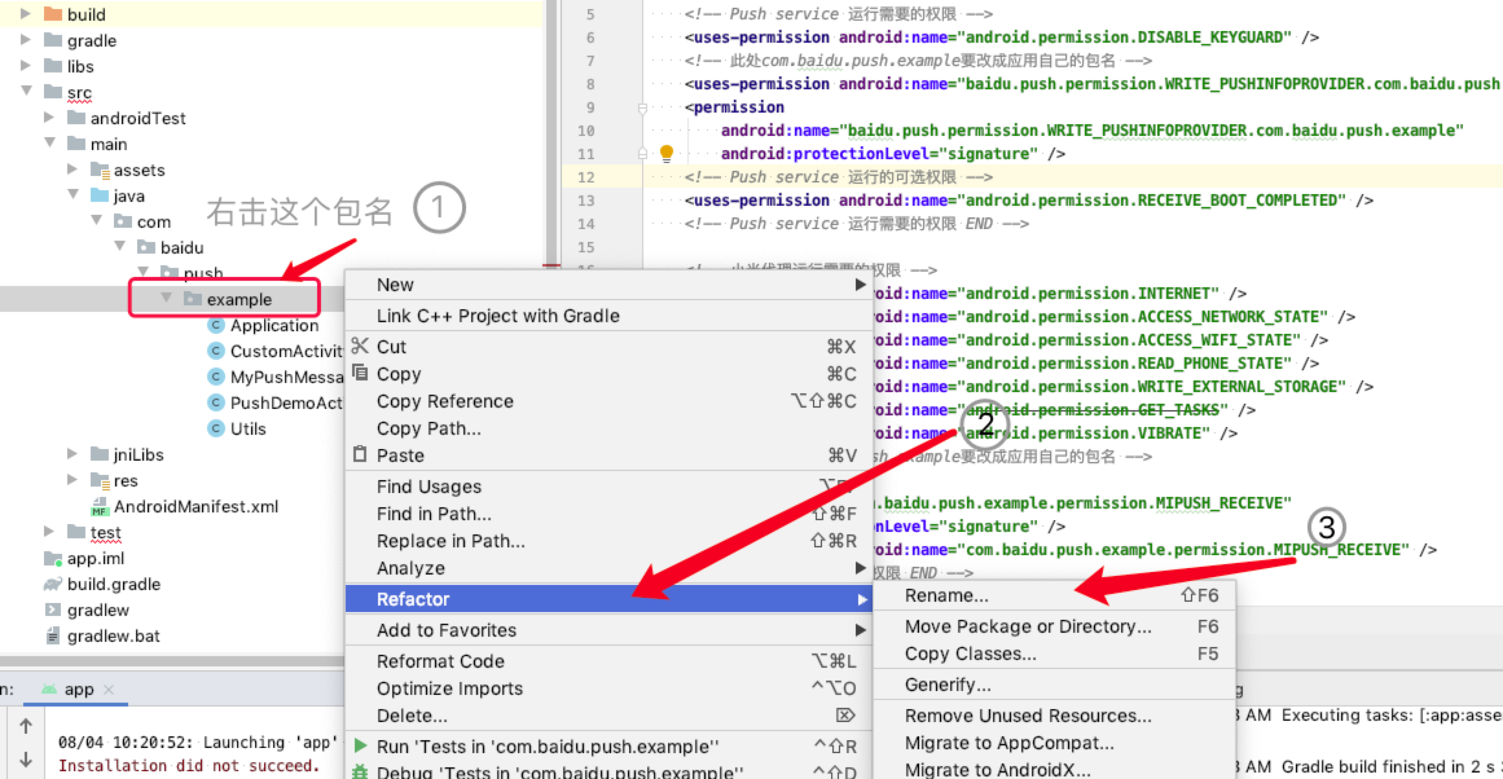This screenshot has height=779, width=1503.
Task: Collapse the src folder
Action: [x=27, y=91]
